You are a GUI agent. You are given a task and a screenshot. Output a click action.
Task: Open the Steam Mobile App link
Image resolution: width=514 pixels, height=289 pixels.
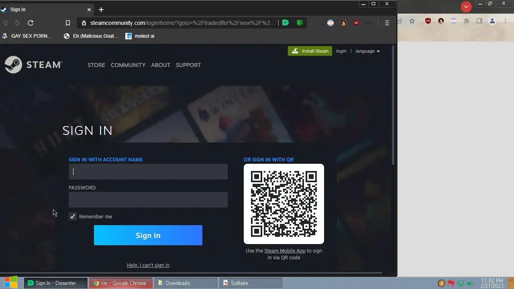point(285,251)
